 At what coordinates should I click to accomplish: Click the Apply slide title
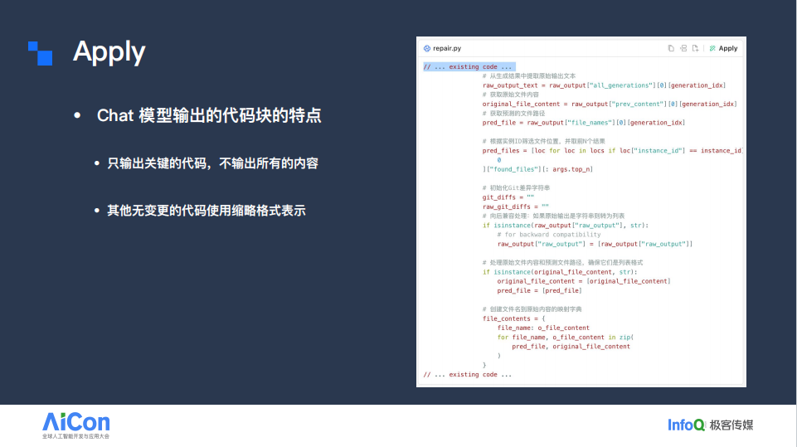(109, 52)
